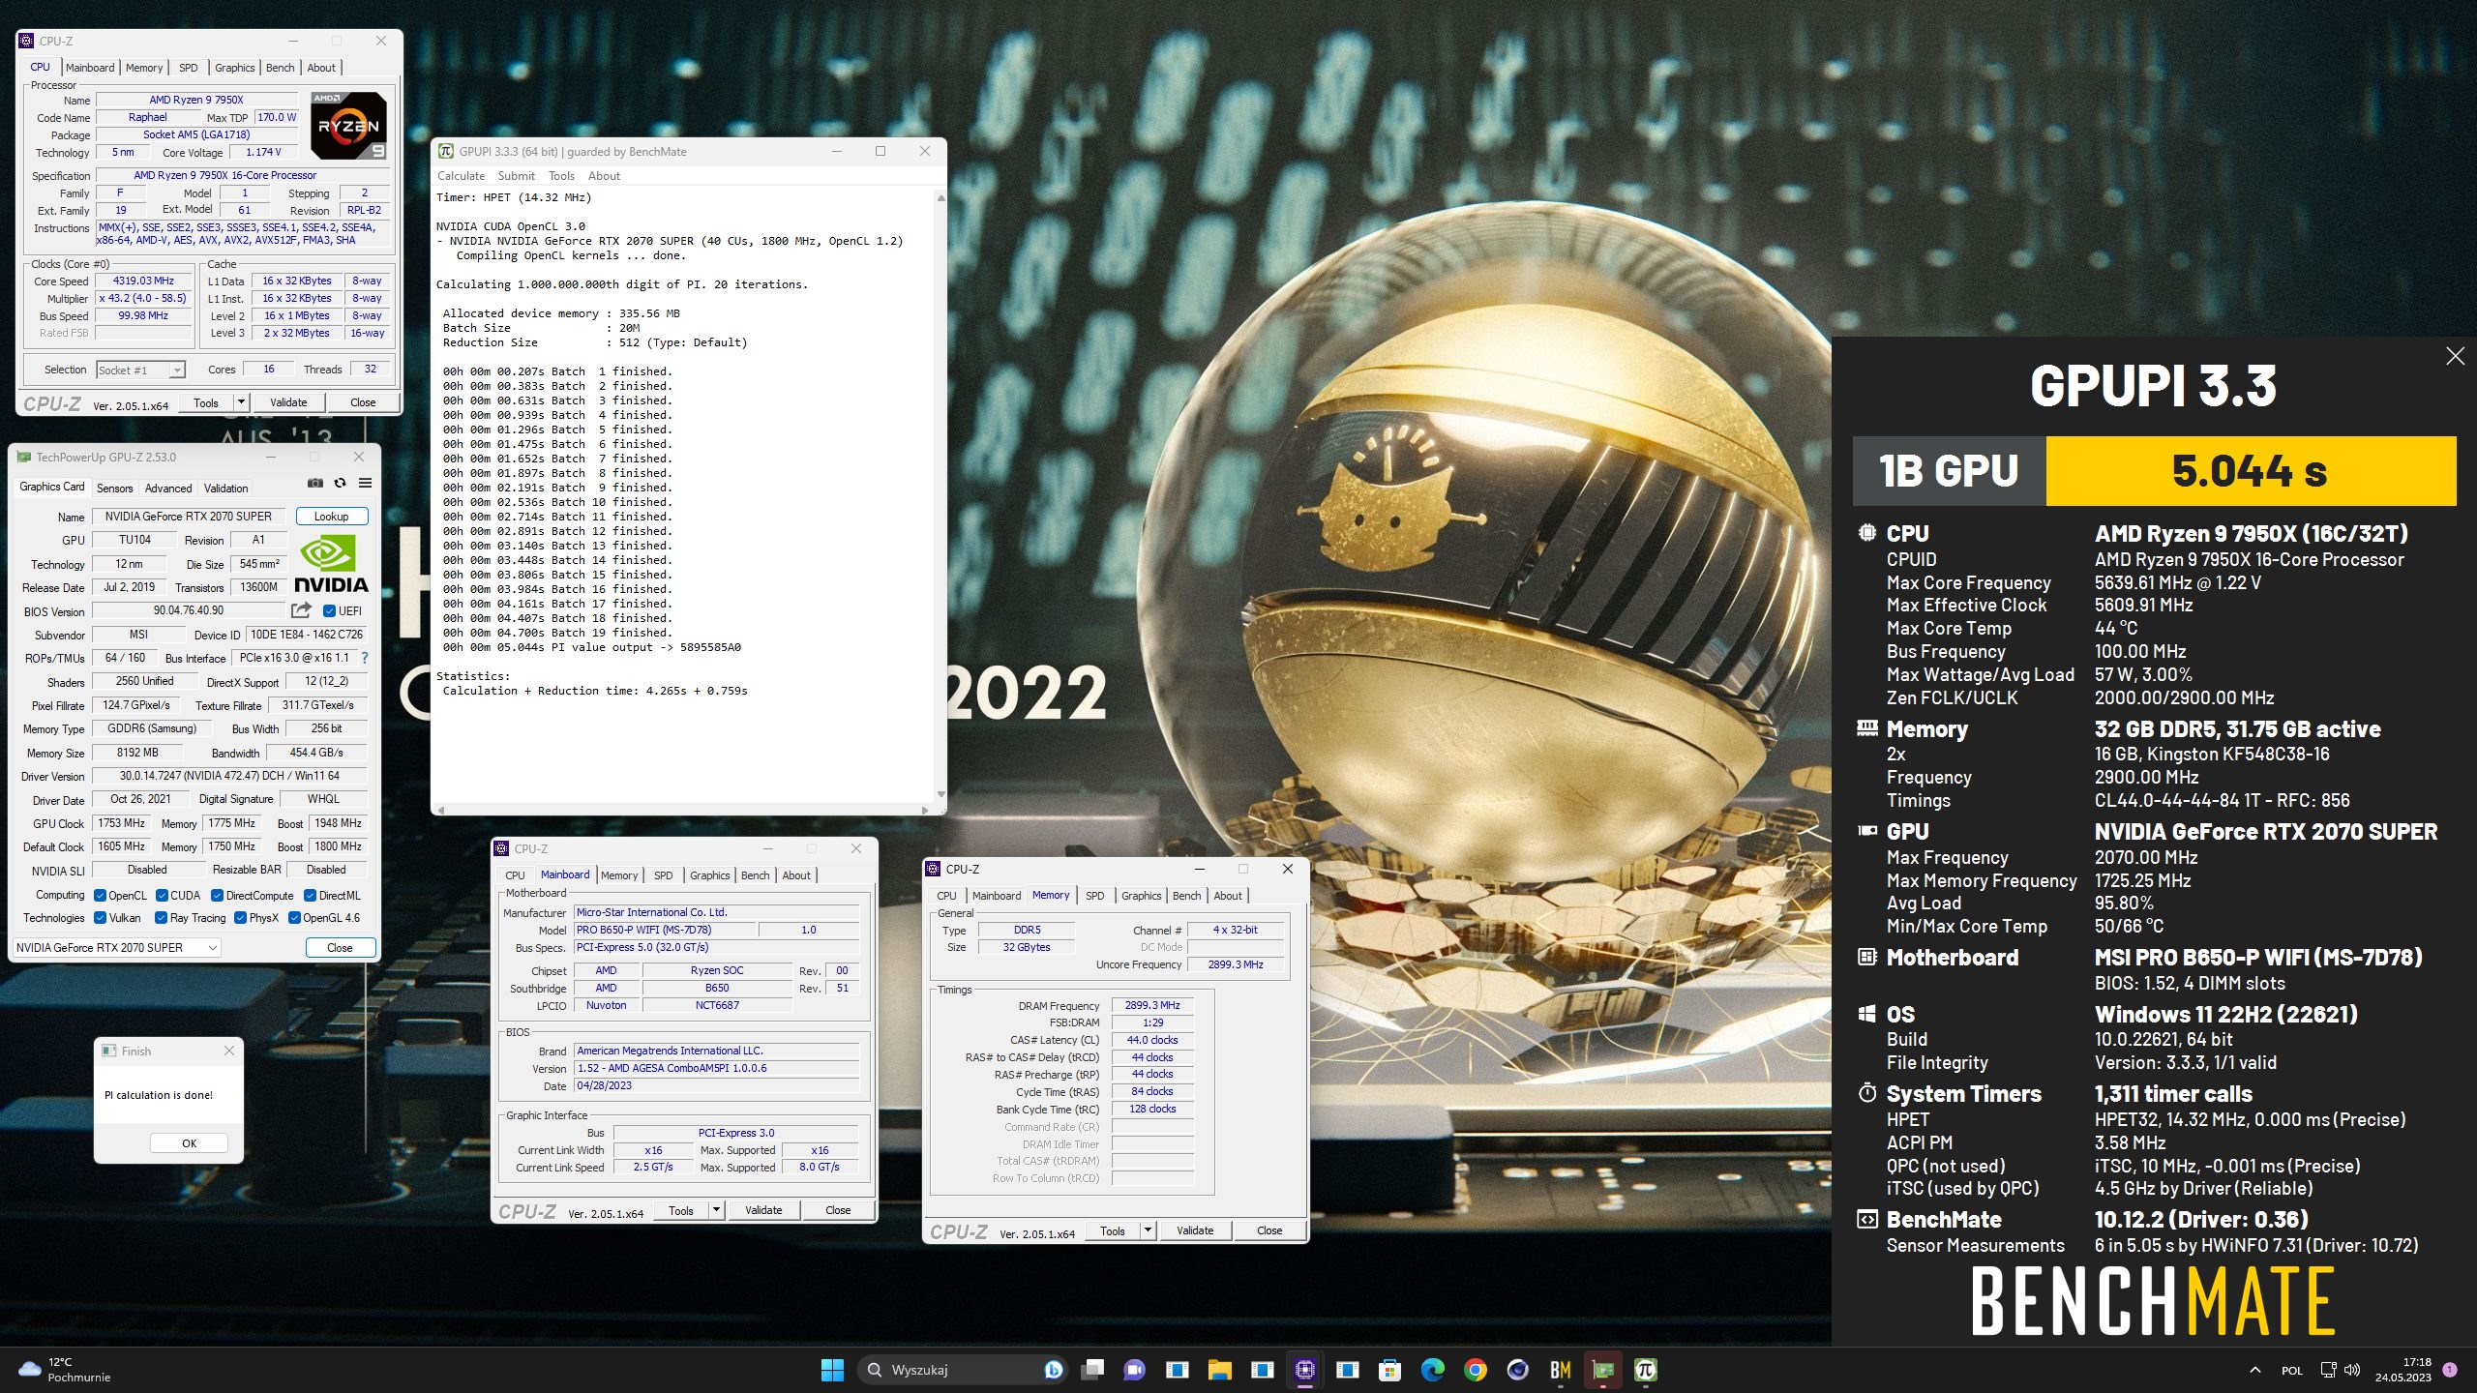
Task: Click Bing icon in search box
Action: click(x=1054, y=1370)
